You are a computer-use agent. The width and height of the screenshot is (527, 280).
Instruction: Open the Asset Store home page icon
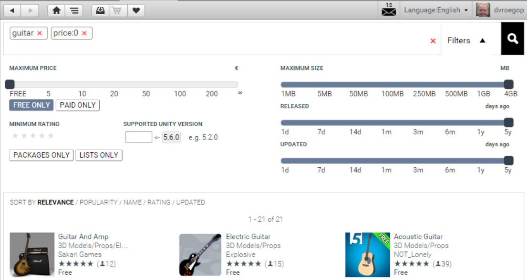coord(56,10)
